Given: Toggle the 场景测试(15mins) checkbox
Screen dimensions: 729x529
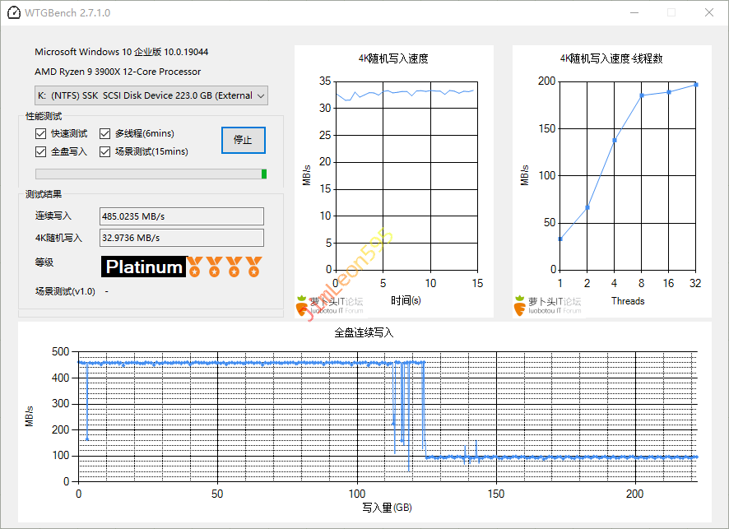Looking at the screenshot, I should tap(105, 151).
